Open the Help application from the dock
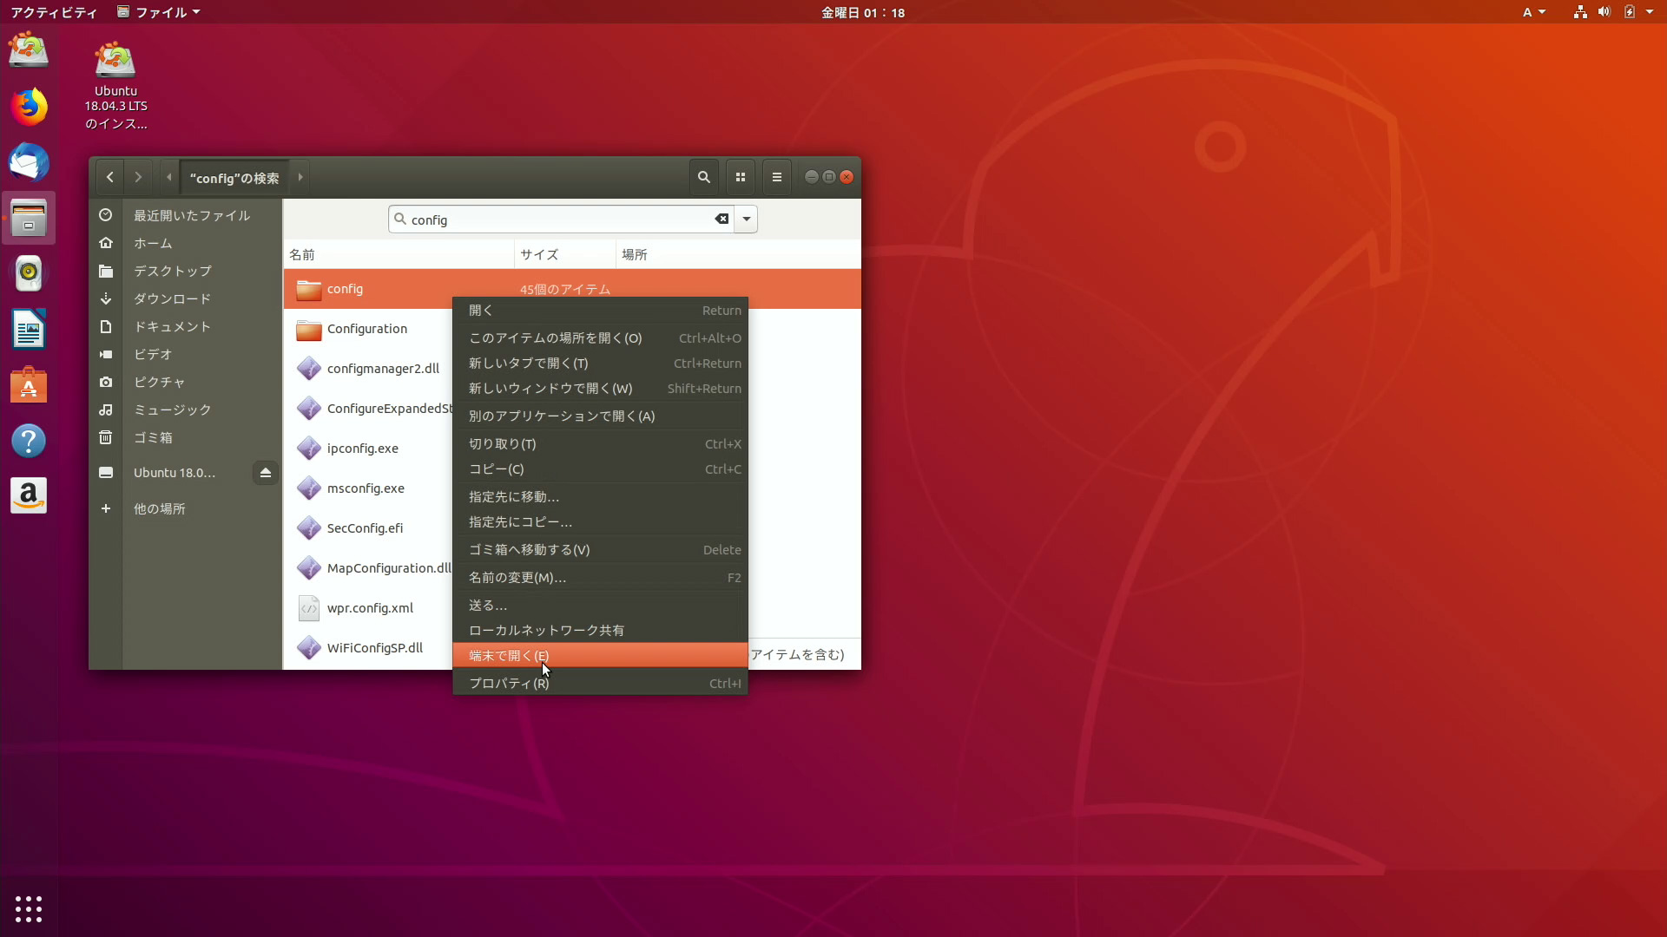Viewport: 1667px width, 937px height. pyautogui.click(x=29, y=440)
